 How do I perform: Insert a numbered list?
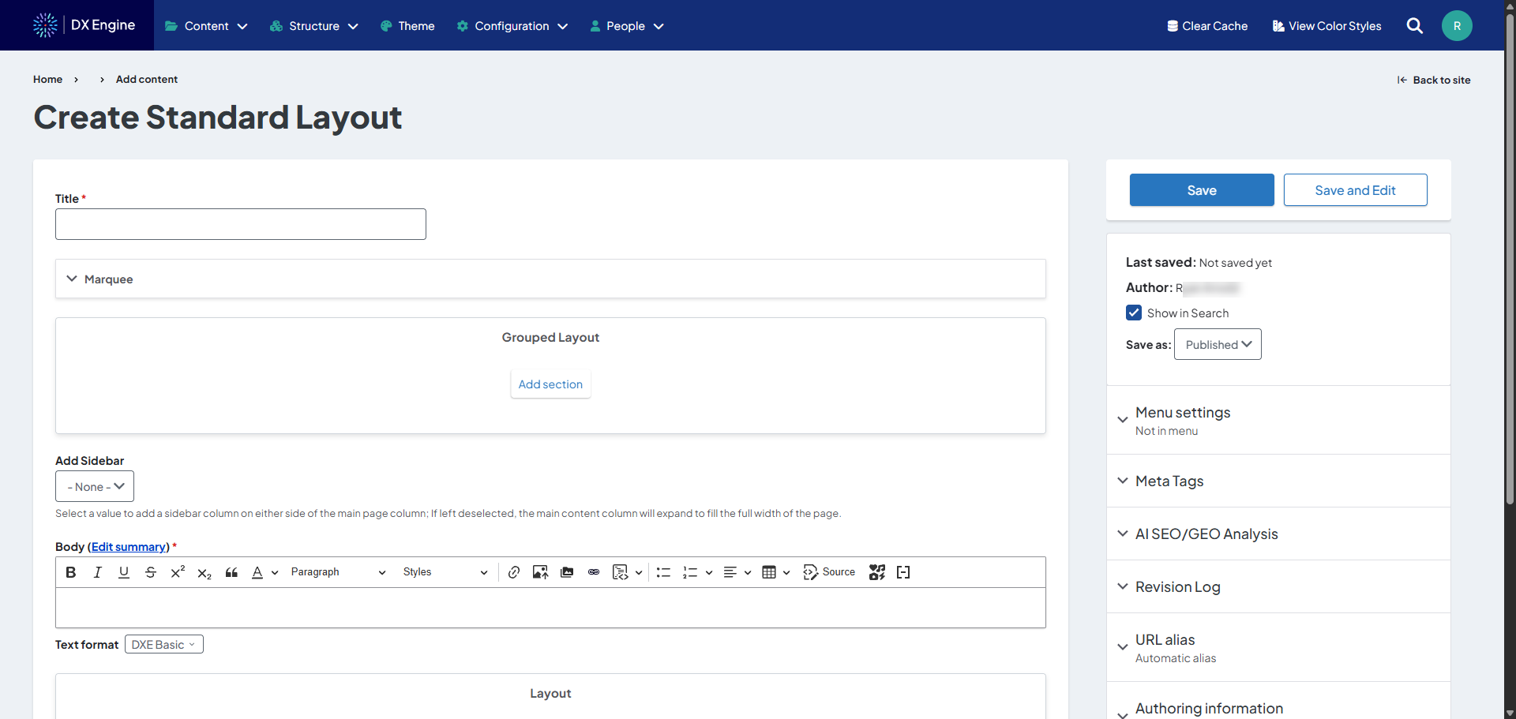pyautogui.click(x=690, y=572)
